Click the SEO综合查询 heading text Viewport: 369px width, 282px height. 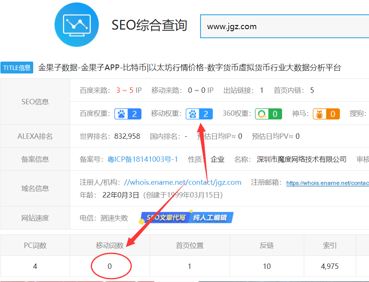pyautogui.click(x=149, y=25)
